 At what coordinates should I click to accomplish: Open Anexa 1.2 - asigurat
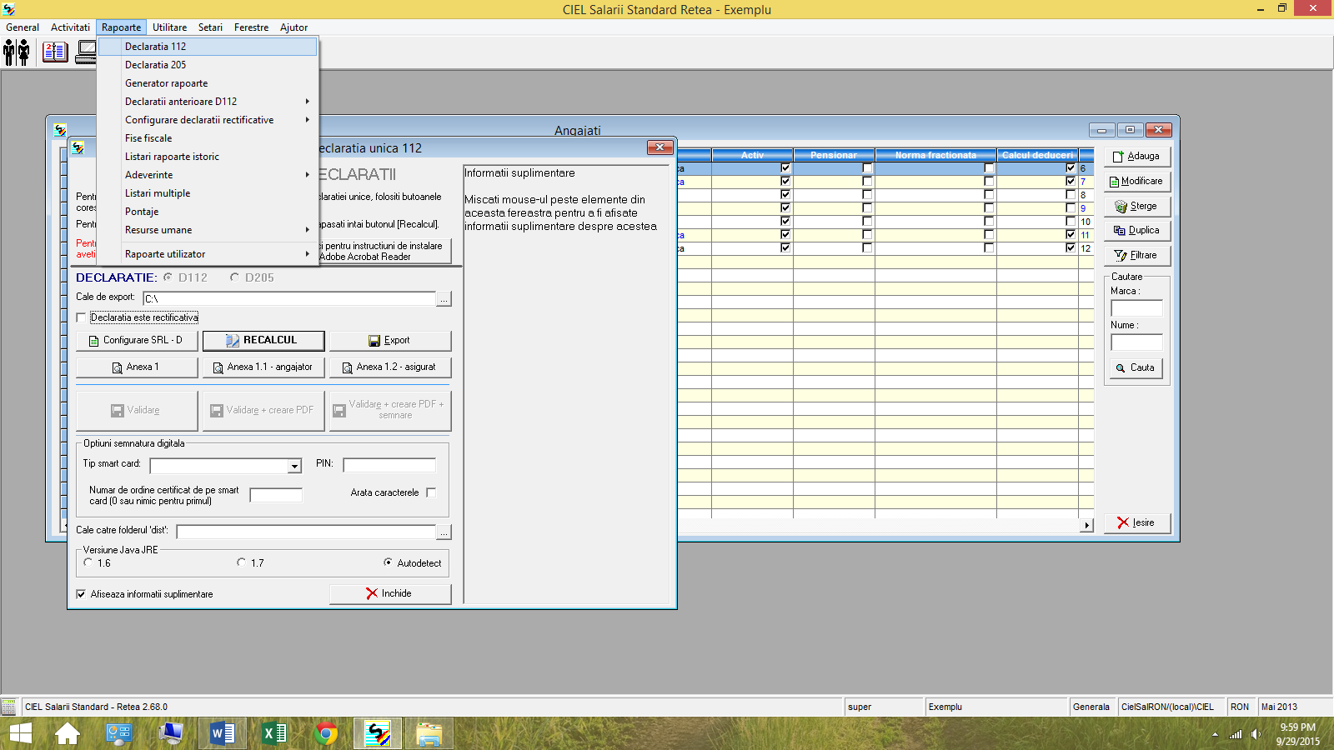click(390, 367)
